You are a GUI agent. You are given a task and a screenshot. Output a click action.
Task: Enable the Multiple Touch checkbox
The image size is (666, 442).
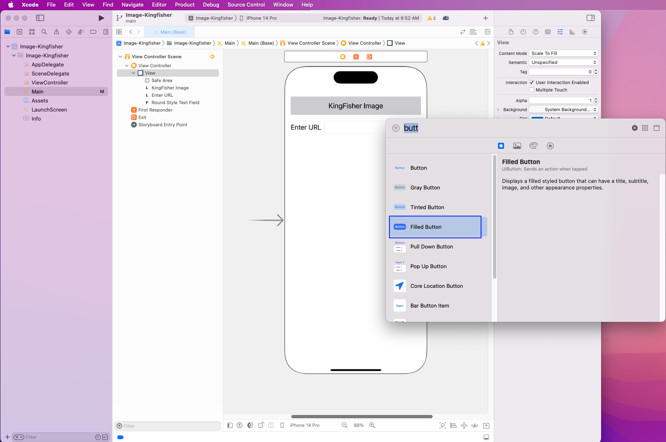click(x=532, y=90)
